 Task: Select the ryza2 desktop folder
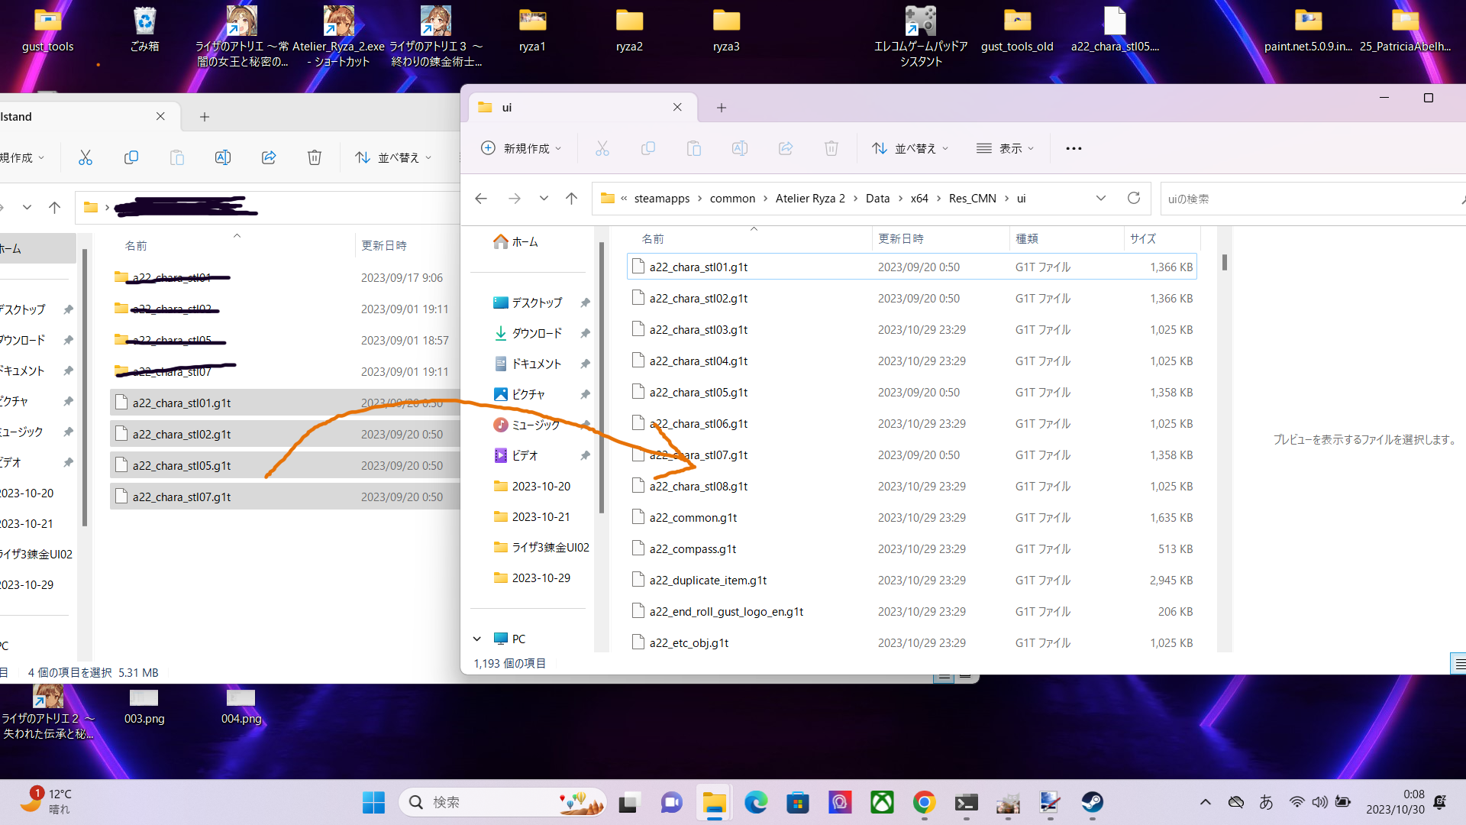click(x=629, y=30)
